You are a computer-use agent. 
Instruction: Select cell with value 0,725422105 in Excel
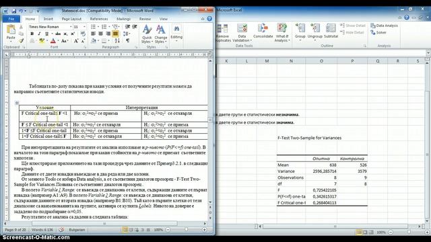coord(321,190)
